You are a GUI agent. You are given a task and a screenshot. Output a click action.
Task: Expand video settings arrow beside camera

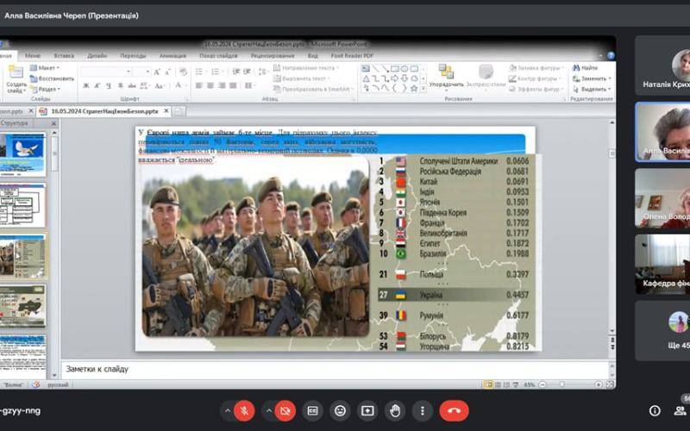click(269, 411)
